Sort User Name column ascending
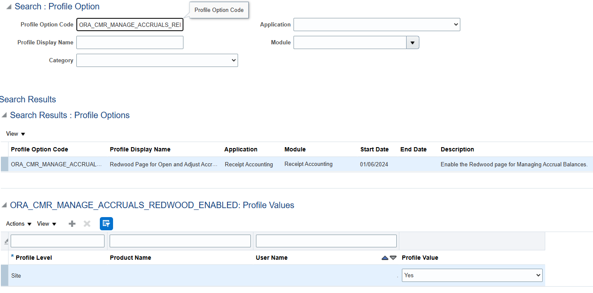The width and height of the screenshot is (593, 293). [x=385, y=258]
